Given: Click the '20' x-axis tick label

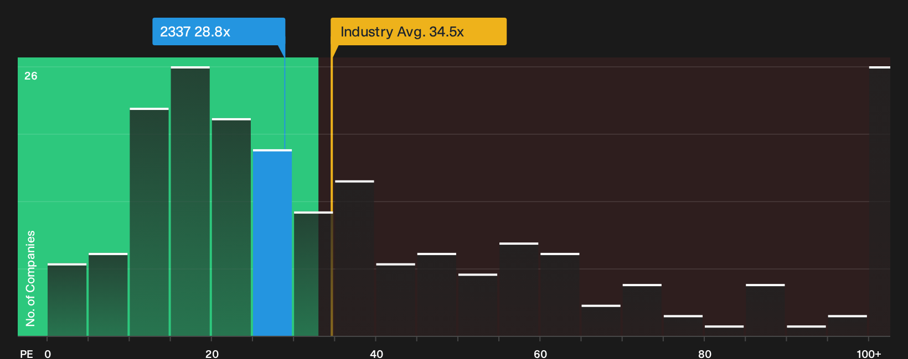Looking at the screenshot, I should [x=212, y=353].
